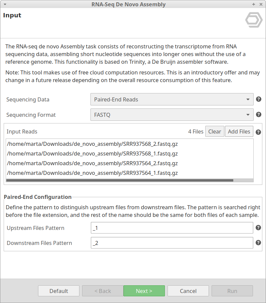
Task: Click help icon for Upstream Files Pattern
Action: click(258, 228)
